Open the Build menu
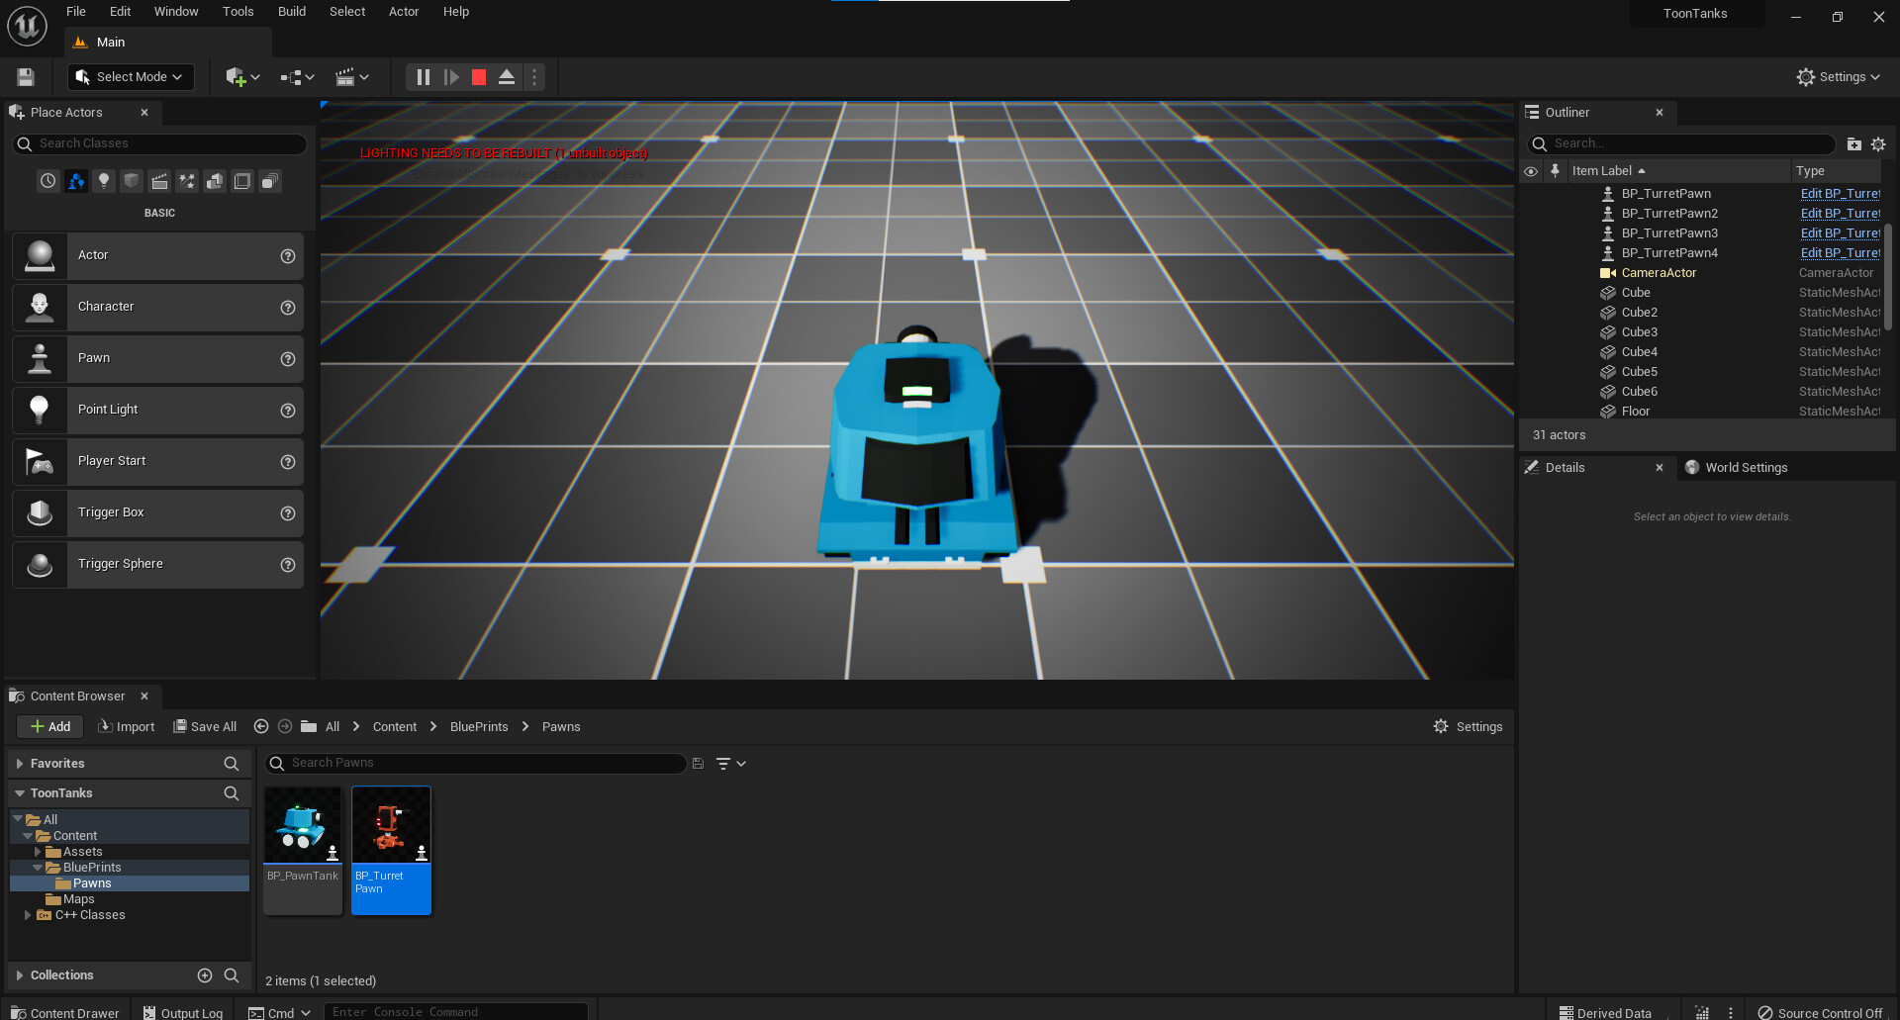1900x1020 pixels. [291, 12]
